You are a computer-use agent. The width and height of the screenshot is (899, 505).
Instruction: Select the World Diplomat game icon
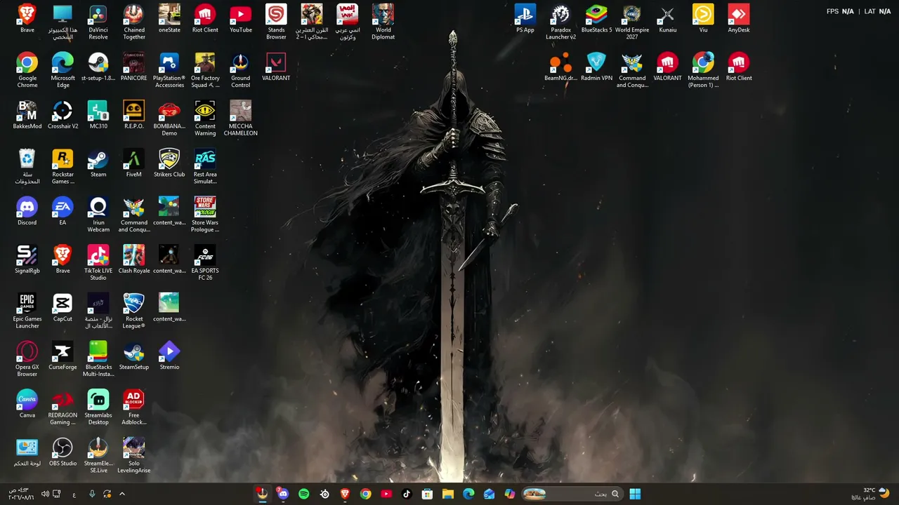[x=383, y=22]
